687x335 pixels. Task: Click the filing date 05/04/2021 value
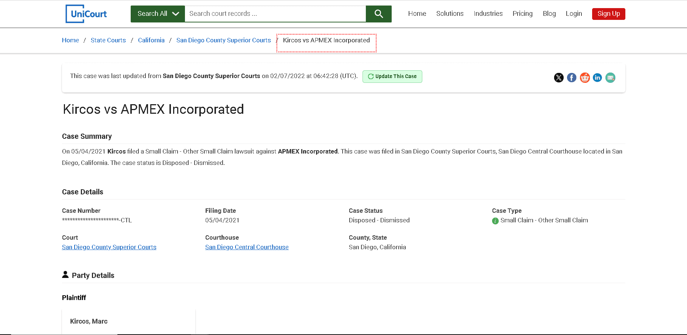(222, 220)
